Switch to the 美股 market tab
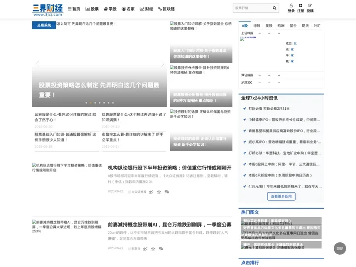 [269, 26]
